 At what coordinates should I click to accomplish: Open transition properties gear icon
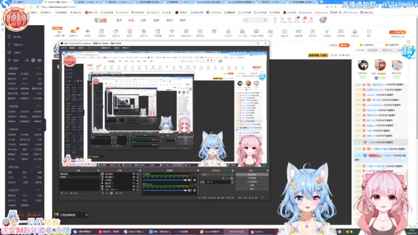tap(232, 178)
